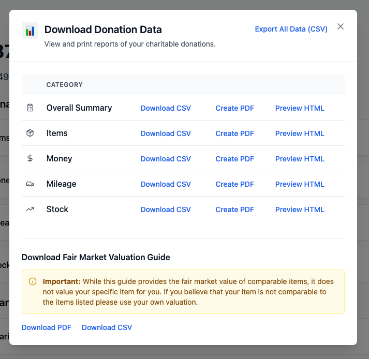Click the car icon beside Mileage
Screen dimensions: 369x359
click(30, 184)
